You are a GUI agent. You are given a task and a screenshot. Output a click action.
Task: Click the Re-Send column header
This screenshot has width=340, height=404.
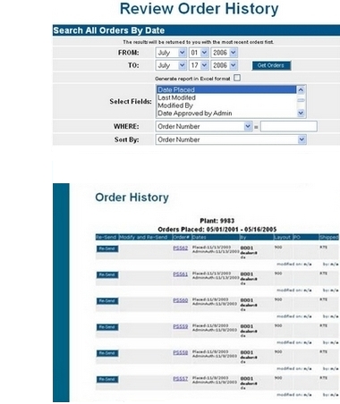click(106, 237)
